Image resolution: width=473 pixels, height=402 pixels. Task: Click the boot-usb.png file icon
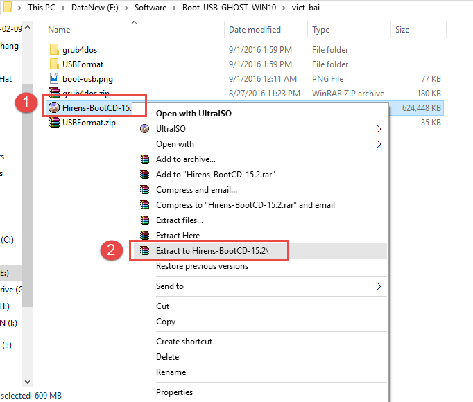(55, 79)
